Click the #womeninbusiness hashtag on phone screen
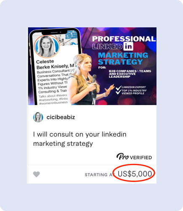Screen dimensions: 183x211 pos(53,103)
